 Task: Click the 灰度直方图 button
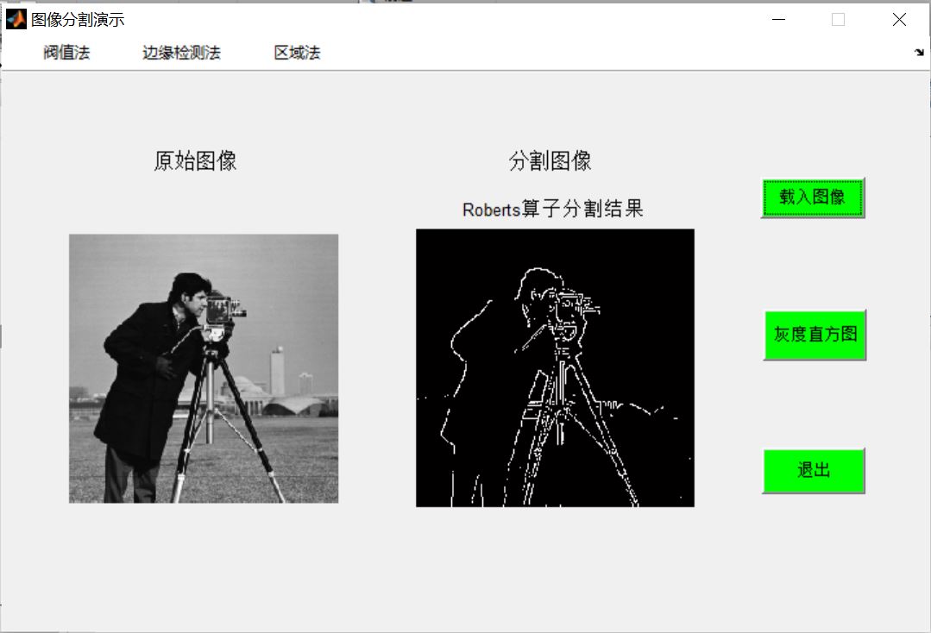[815, 335]
